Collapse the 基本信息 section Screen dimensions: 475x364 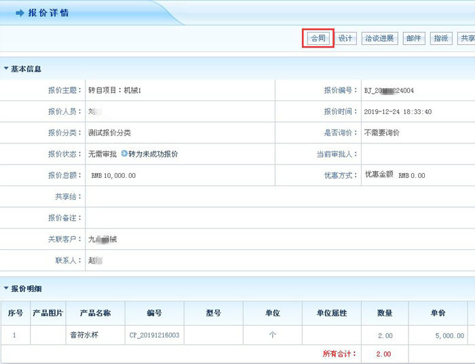[6, 69]
